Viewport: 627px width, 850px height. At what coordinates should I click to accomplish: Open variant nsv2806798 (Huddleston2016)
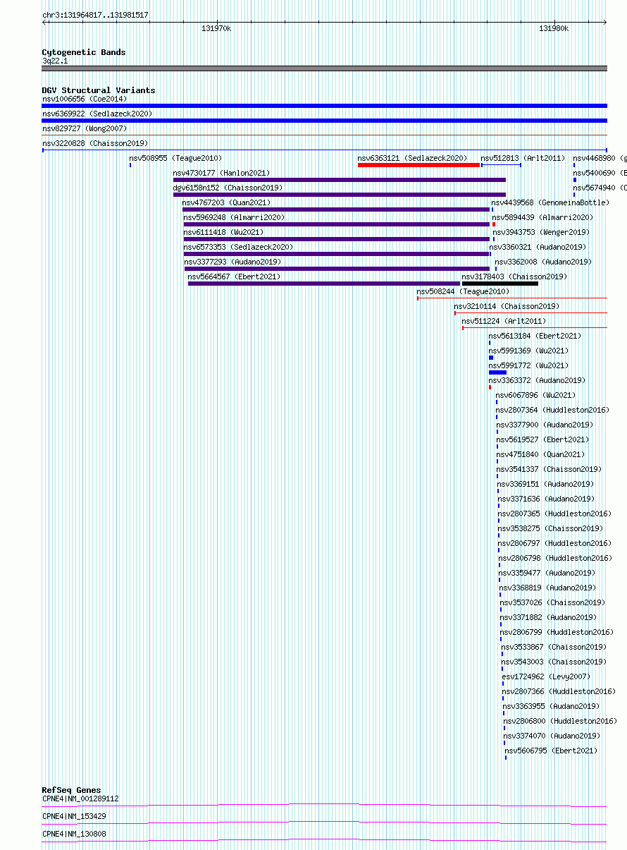tap(555, 558)
